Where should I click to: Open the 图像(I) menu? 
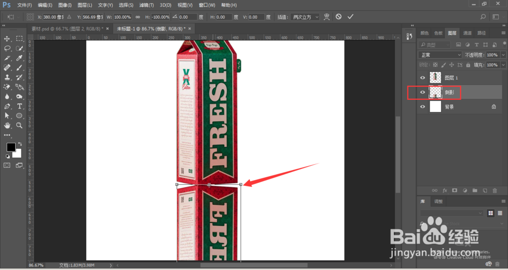65,5
